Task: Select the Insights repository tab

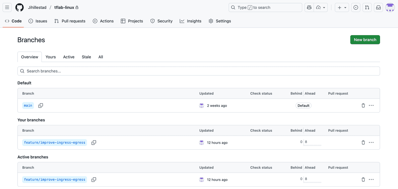Action: pos(190,21)
